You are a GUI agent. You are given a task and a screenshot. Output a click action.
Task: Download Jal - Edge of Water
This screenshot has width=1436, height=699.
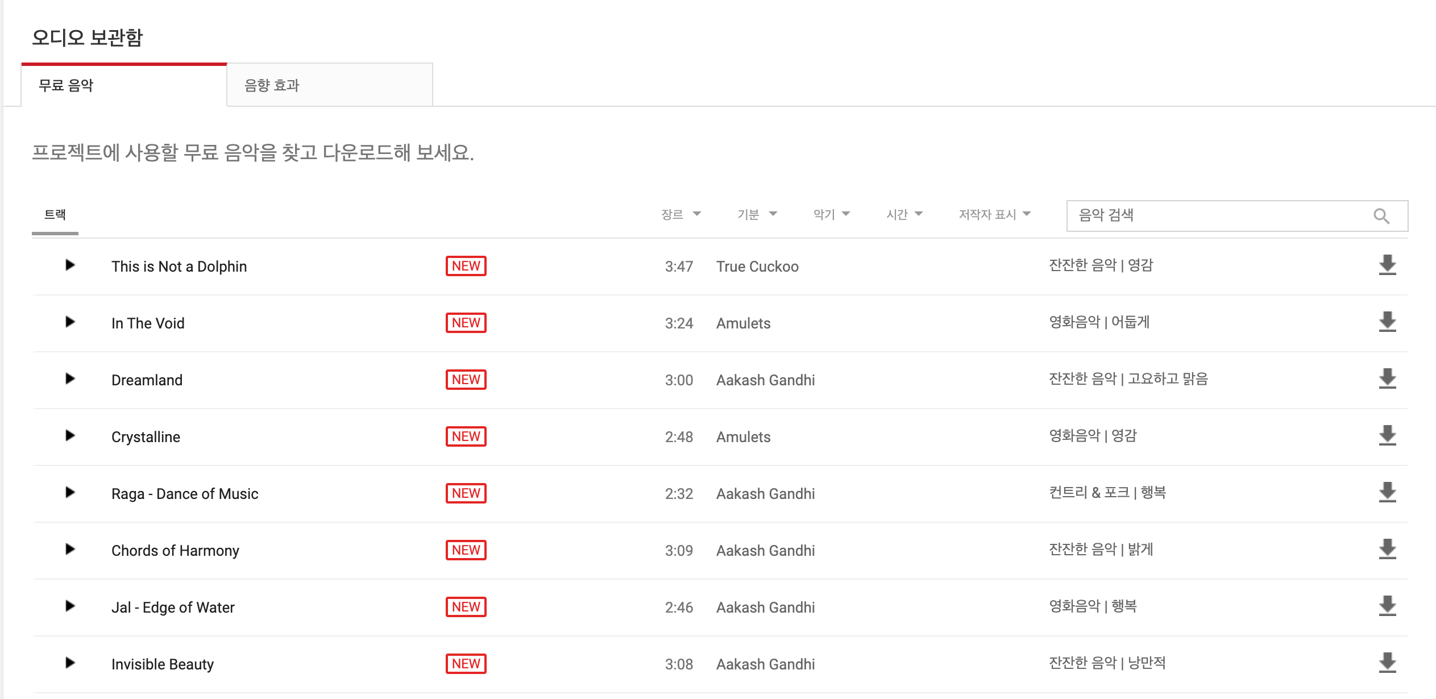[1387, 606]
